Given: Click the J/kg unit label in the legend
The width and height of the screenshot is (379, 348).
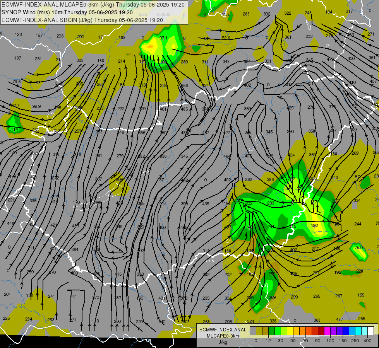Looking at the screenshot, I should (x=223, y=342).
